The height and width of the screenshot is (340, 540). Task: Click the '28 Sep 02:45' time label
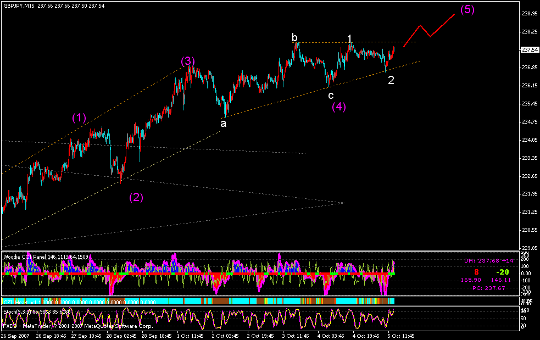(x=121, y=336)
